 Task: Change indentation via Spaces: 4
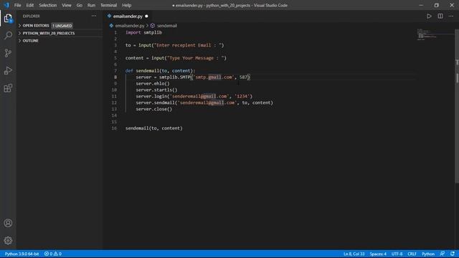coord(378,254)
